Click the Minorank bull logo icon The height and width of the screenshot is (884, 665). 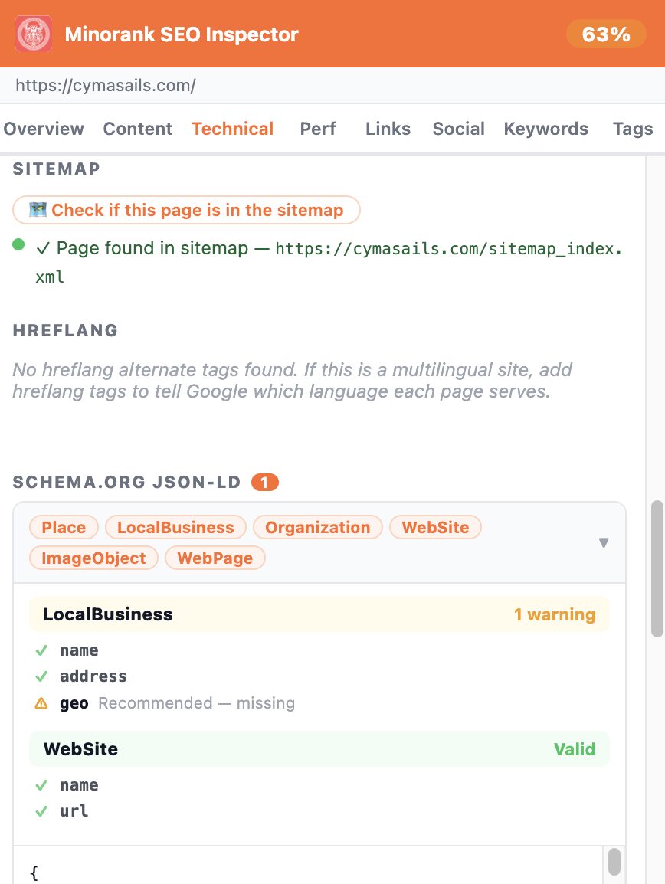click(34, 34)
